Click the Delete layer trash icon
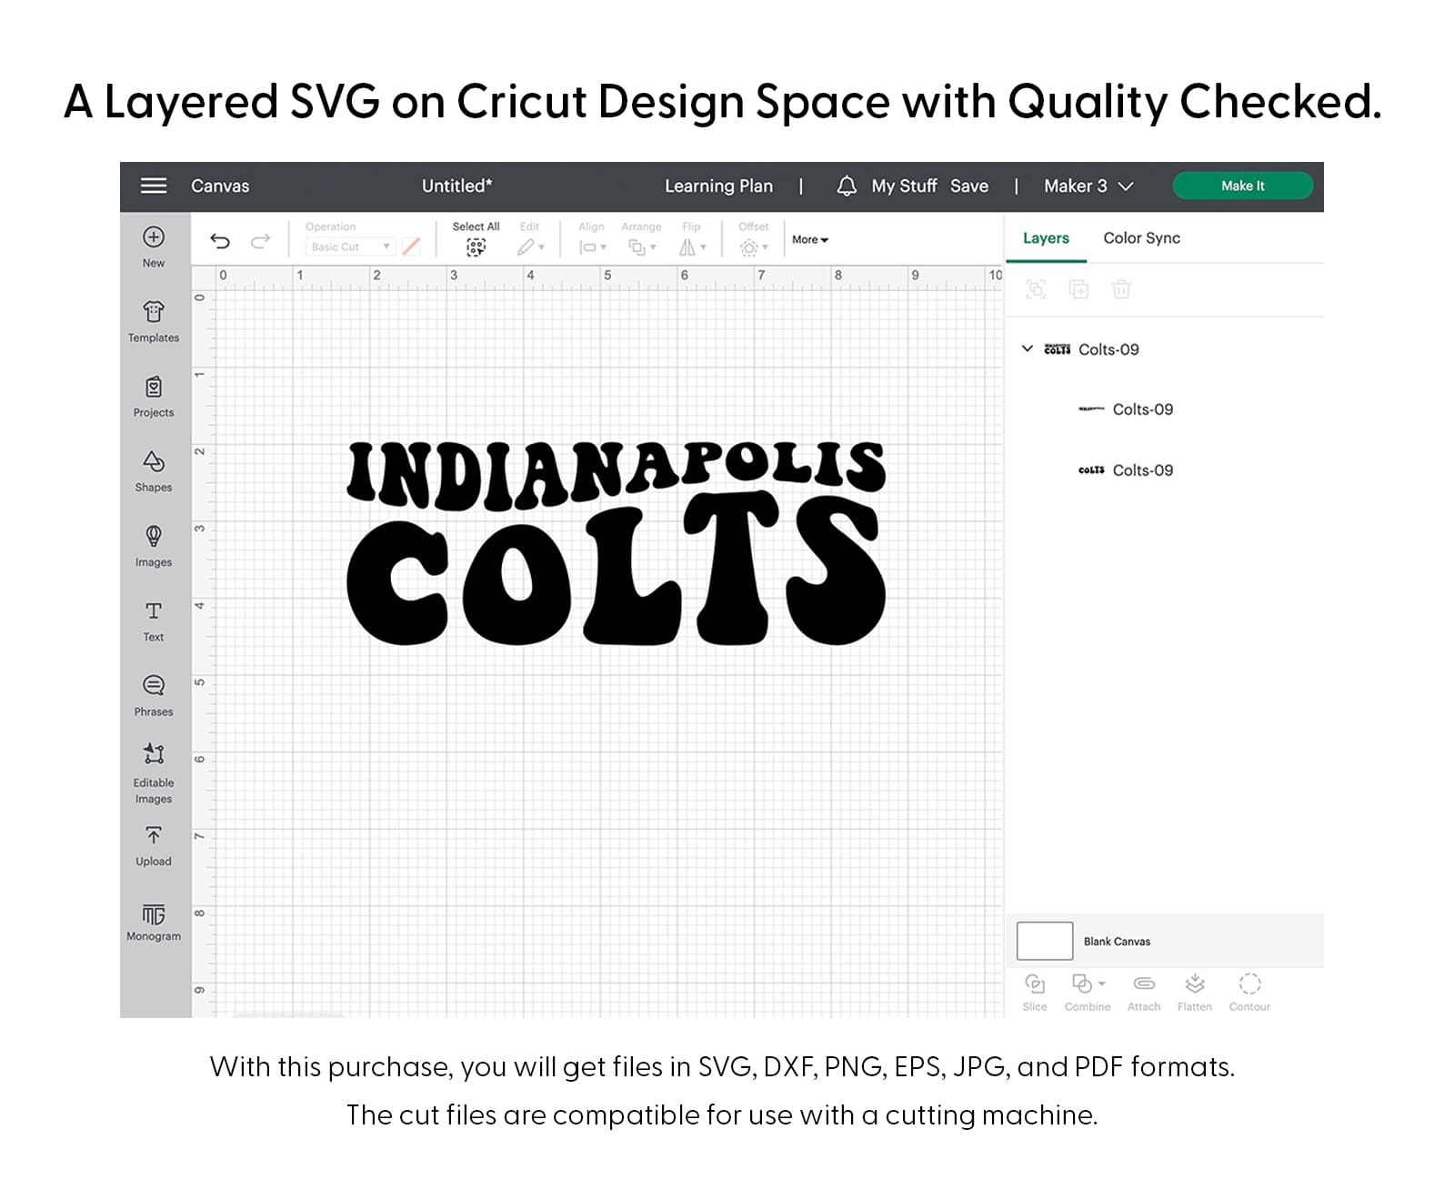 click(1121, 289)
